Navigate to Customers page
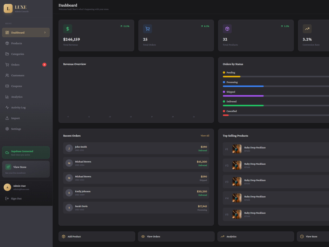This screenshot has width=329, height=247. 26,75
